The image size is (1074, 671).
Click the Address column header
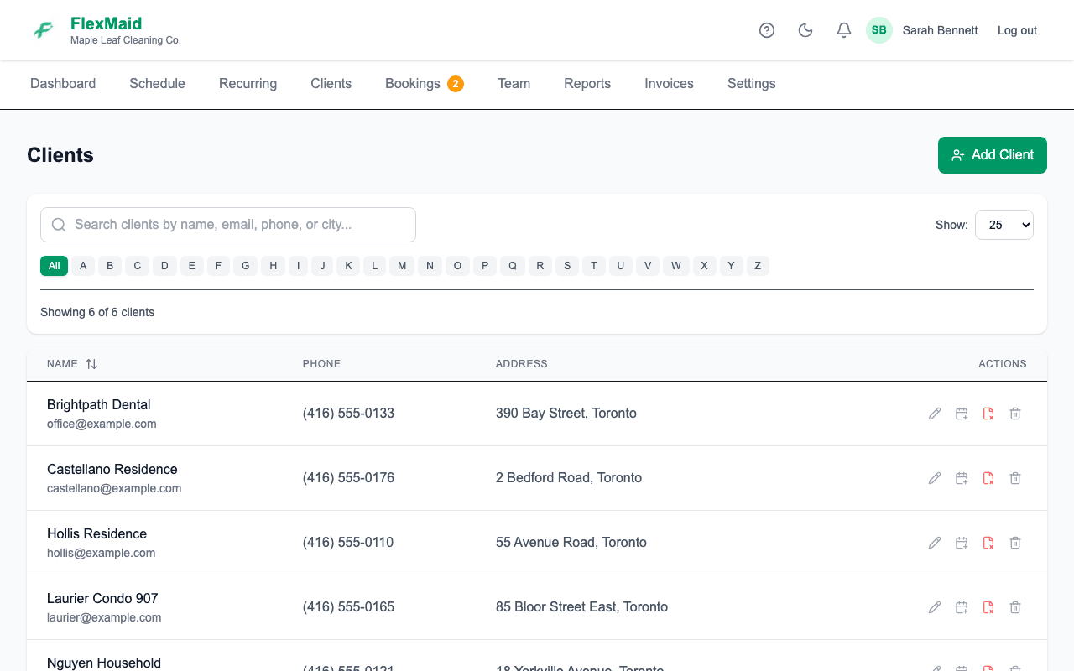(x=521, y=364)
